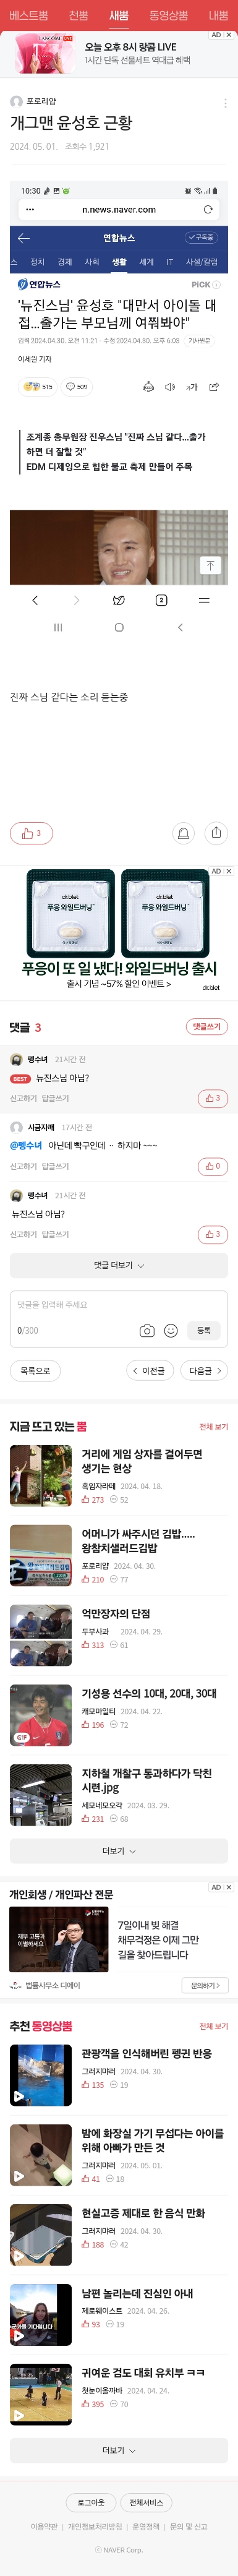Click the 댓글쓰기 button
Viewport: 238px width, 2576px height.
207,1027
